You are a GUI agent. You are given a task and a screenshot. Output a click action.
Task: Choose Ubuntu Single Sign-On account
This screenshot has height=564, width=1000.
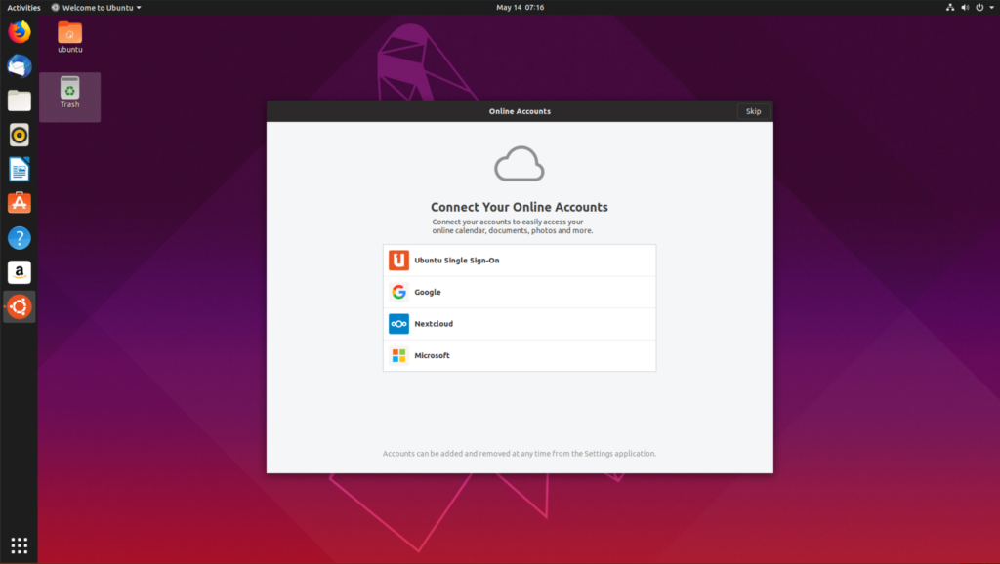[520, 260]
